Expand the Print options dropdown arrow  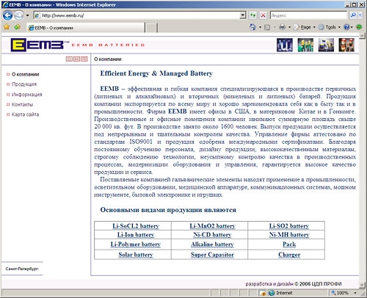tap(289, 27)
